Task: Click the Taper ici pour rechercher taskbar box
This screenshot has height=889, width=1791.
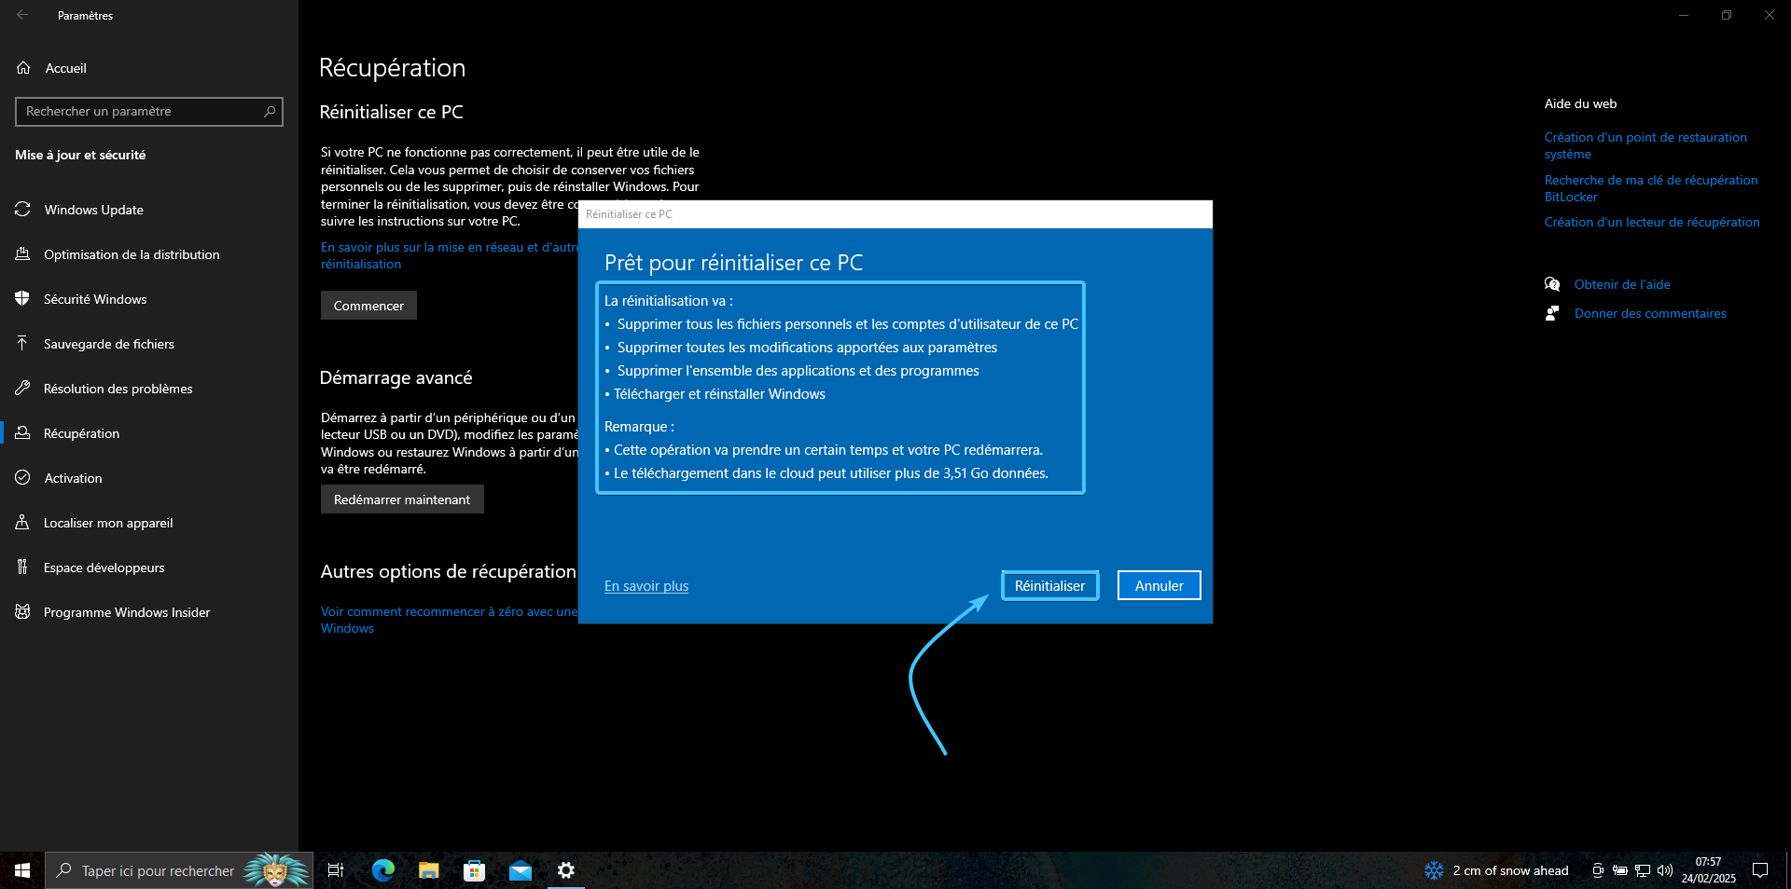Action: [x=179, y=870]
